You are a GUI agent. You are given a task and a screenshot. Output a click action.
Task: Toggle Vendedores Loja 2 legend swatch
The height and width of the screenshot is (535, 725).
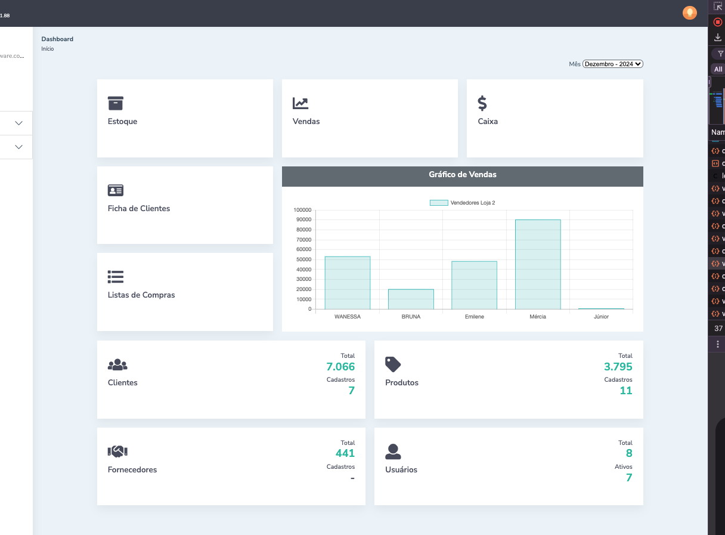[x=439, y=203]
